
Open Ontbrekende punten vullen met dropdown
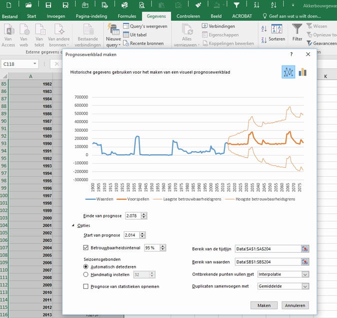pyautogui.click(x=305, y=274)
